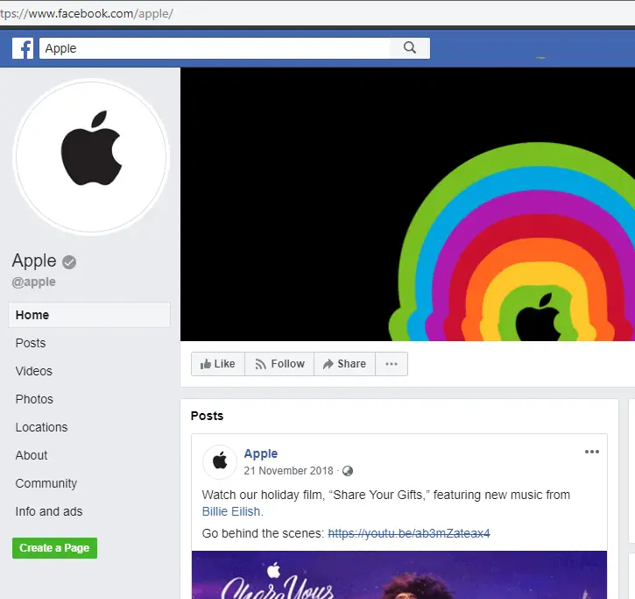The height and width of the screenshot is (599, 635).
Task: Open the page's more options ellipsis button
Action: [392, 364]
